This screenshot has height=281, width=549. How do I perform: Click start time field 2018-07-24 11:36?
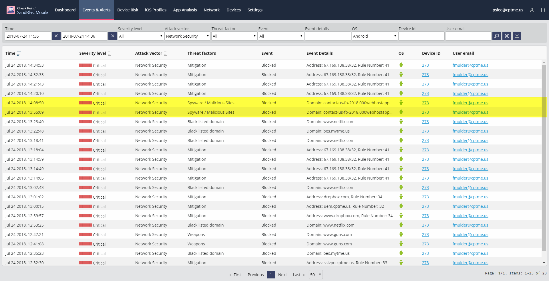coord(28,36)
